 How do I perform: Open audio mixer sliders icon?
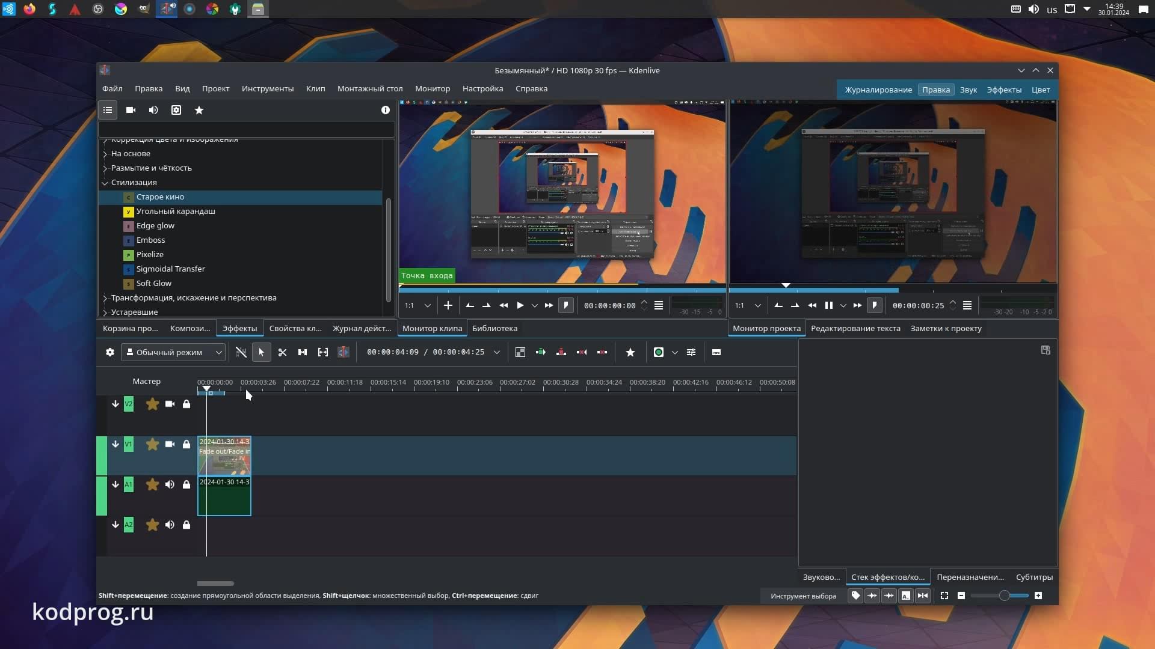pos(691,352)
